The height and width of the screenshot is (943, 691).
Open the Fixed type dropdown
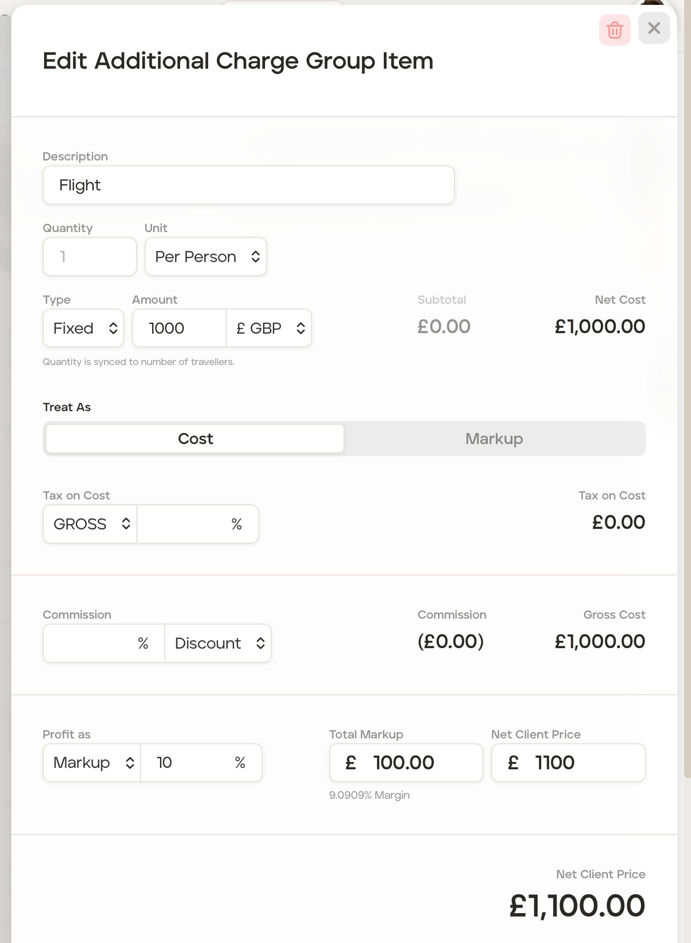(x=83, y=328)
